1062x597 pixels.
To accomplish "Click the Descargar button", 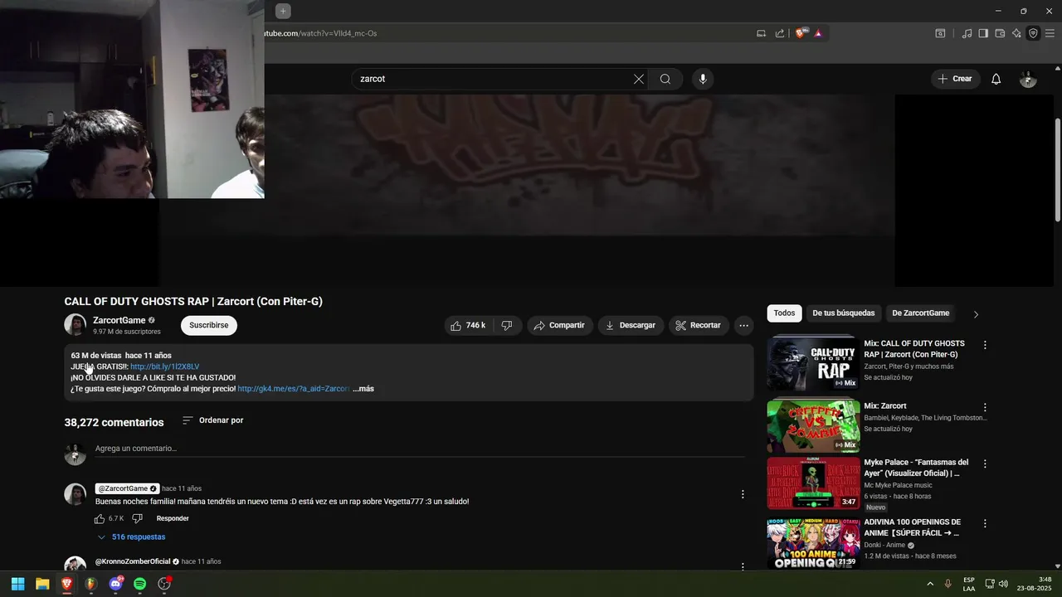I will (x=630, y=325).
